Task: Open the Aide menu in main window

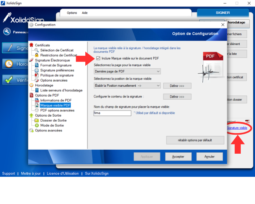Action: tap(85, 13)
